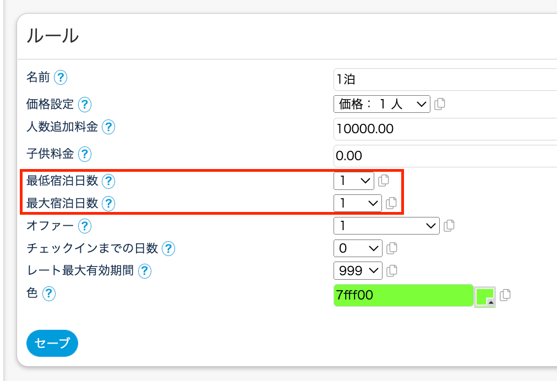
Task: Open help for 価格設定
Action: [x=84, y=104]
